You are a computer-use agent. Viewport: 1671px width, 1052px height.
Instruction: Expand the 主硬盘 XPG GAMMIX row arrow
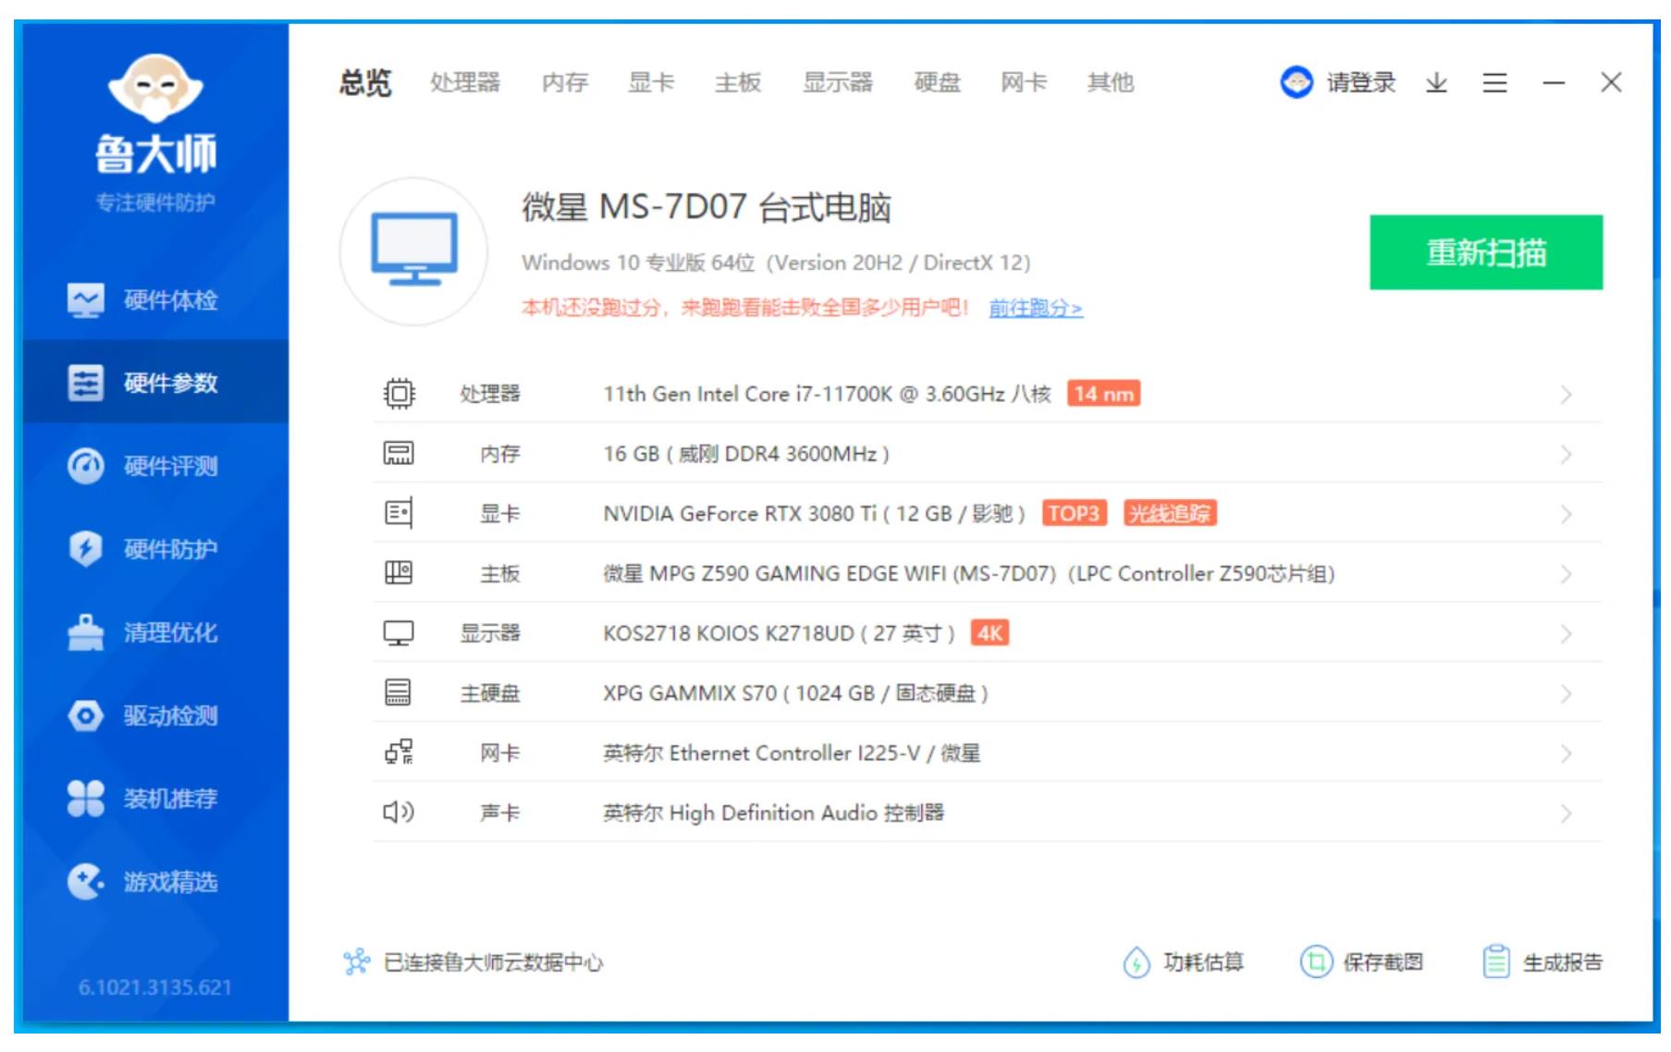click(x=1566, y=693)
